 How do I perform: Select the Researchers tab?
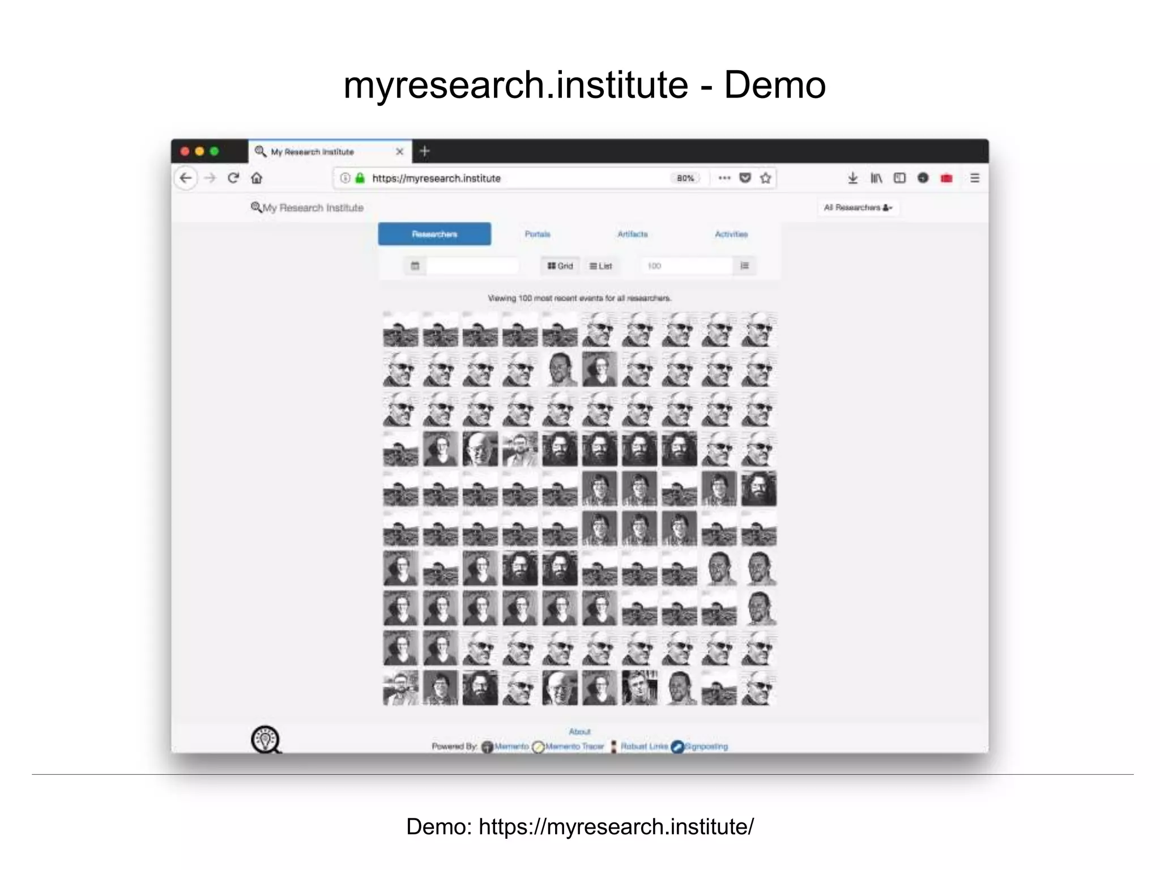point(434,234)
